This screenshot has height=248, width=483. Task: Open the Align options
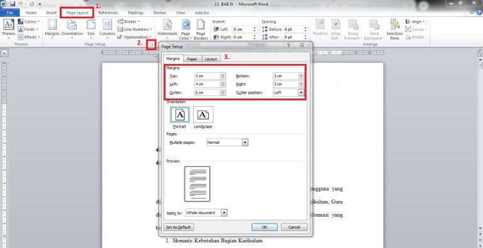click(x=415, y=21)
